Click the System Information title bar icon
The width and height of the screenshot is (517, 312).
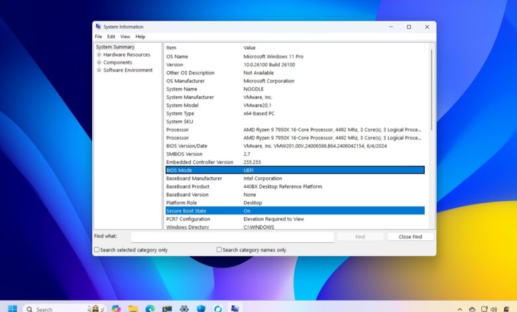[98, 27]
